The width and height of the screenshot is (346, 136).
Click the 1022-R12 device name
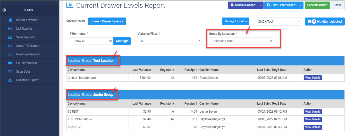point(74,127)
